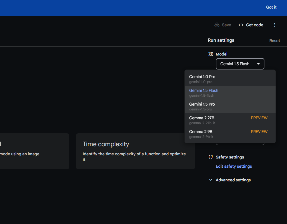The width and height of the screenshot is (287, 224).
Task: Pick Gemma 2 9B preview model
Action: [230, 134]
